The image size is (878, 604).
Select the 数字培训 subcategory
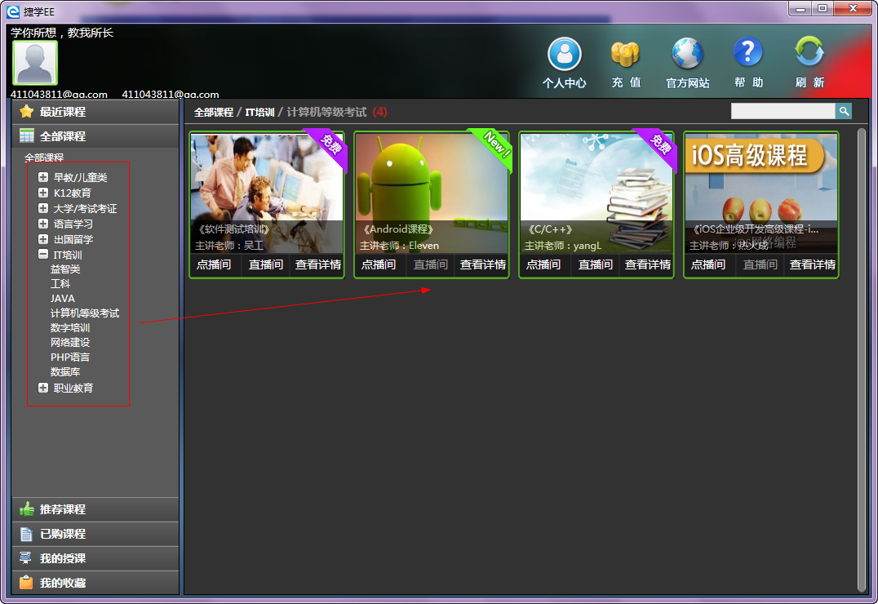point(70,328)
